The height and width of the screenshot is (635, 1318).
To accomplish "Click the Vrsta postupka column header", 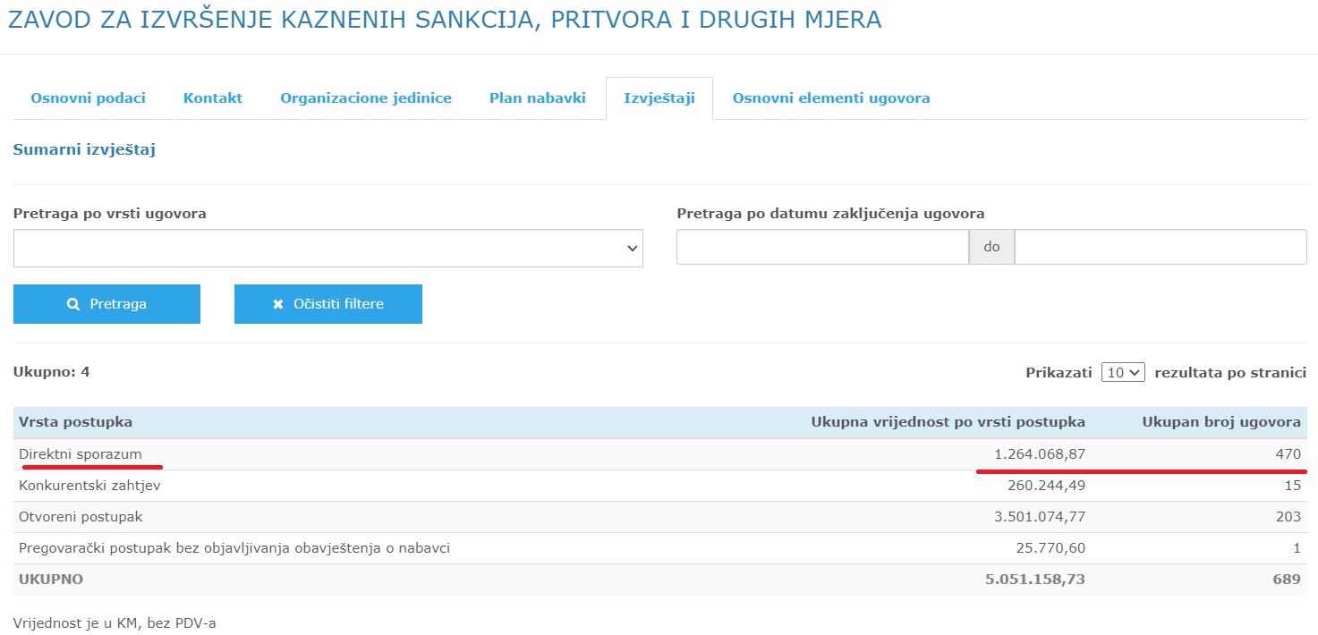I will 76,421.
